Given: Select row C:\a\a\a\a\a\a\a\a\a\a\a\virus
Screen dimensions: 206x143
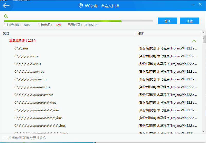Looking at the screenshot, I should click(101, 110).
